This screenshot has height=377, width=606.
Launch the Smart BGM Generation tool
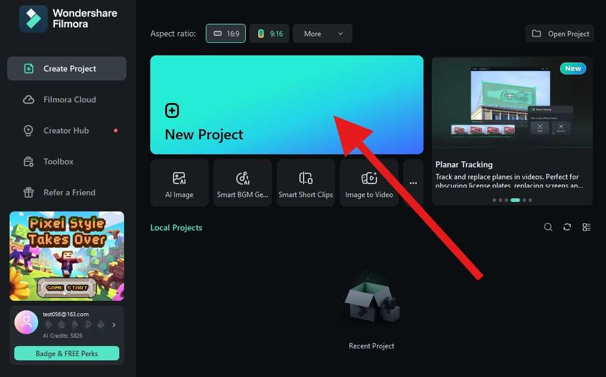tap(243, 183)
